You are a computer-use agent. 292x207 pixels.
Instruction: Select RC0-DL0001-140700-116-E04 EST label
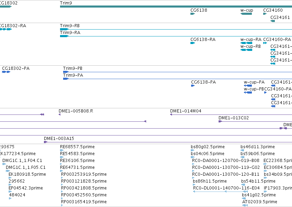[226, 188]
